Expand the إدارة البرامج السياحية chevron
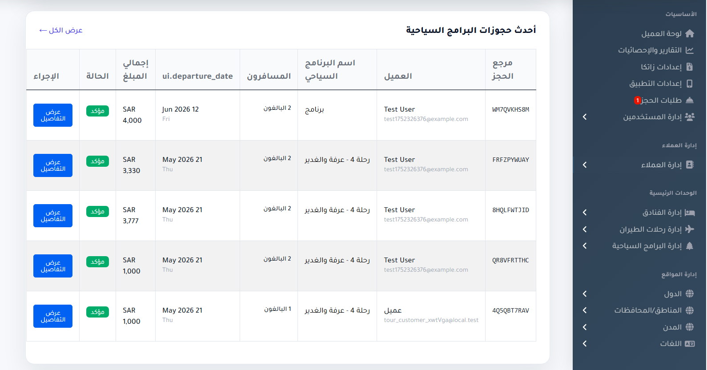Viewport: 707px width, 370px height. click(x=585, y=246)
